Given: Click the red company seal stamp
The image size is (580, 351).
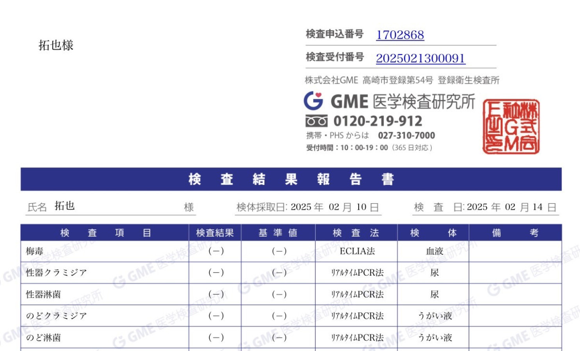Looking at the screenshot, I should coord(511,126).
